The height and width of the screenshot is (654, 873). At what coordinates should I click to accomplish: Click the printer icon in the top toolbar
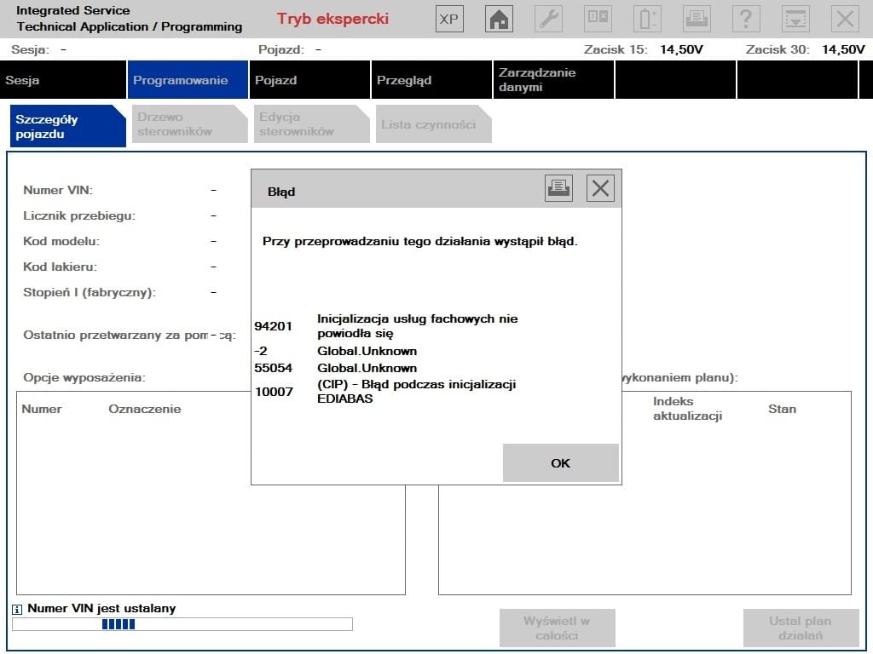[x=697, y=19]
